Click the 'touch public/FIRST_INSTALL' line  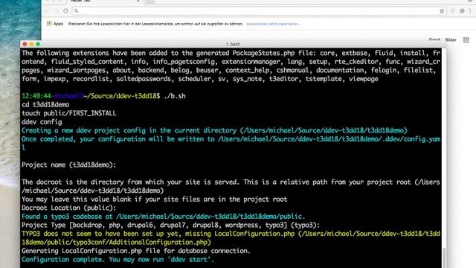69,113
